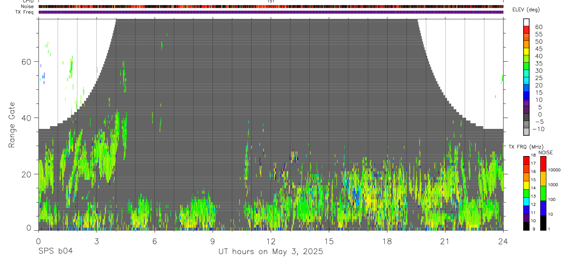Click the yellow segment of ELEV color bar
The height and width of the screenshot is (261, 566).
[526, 51]
